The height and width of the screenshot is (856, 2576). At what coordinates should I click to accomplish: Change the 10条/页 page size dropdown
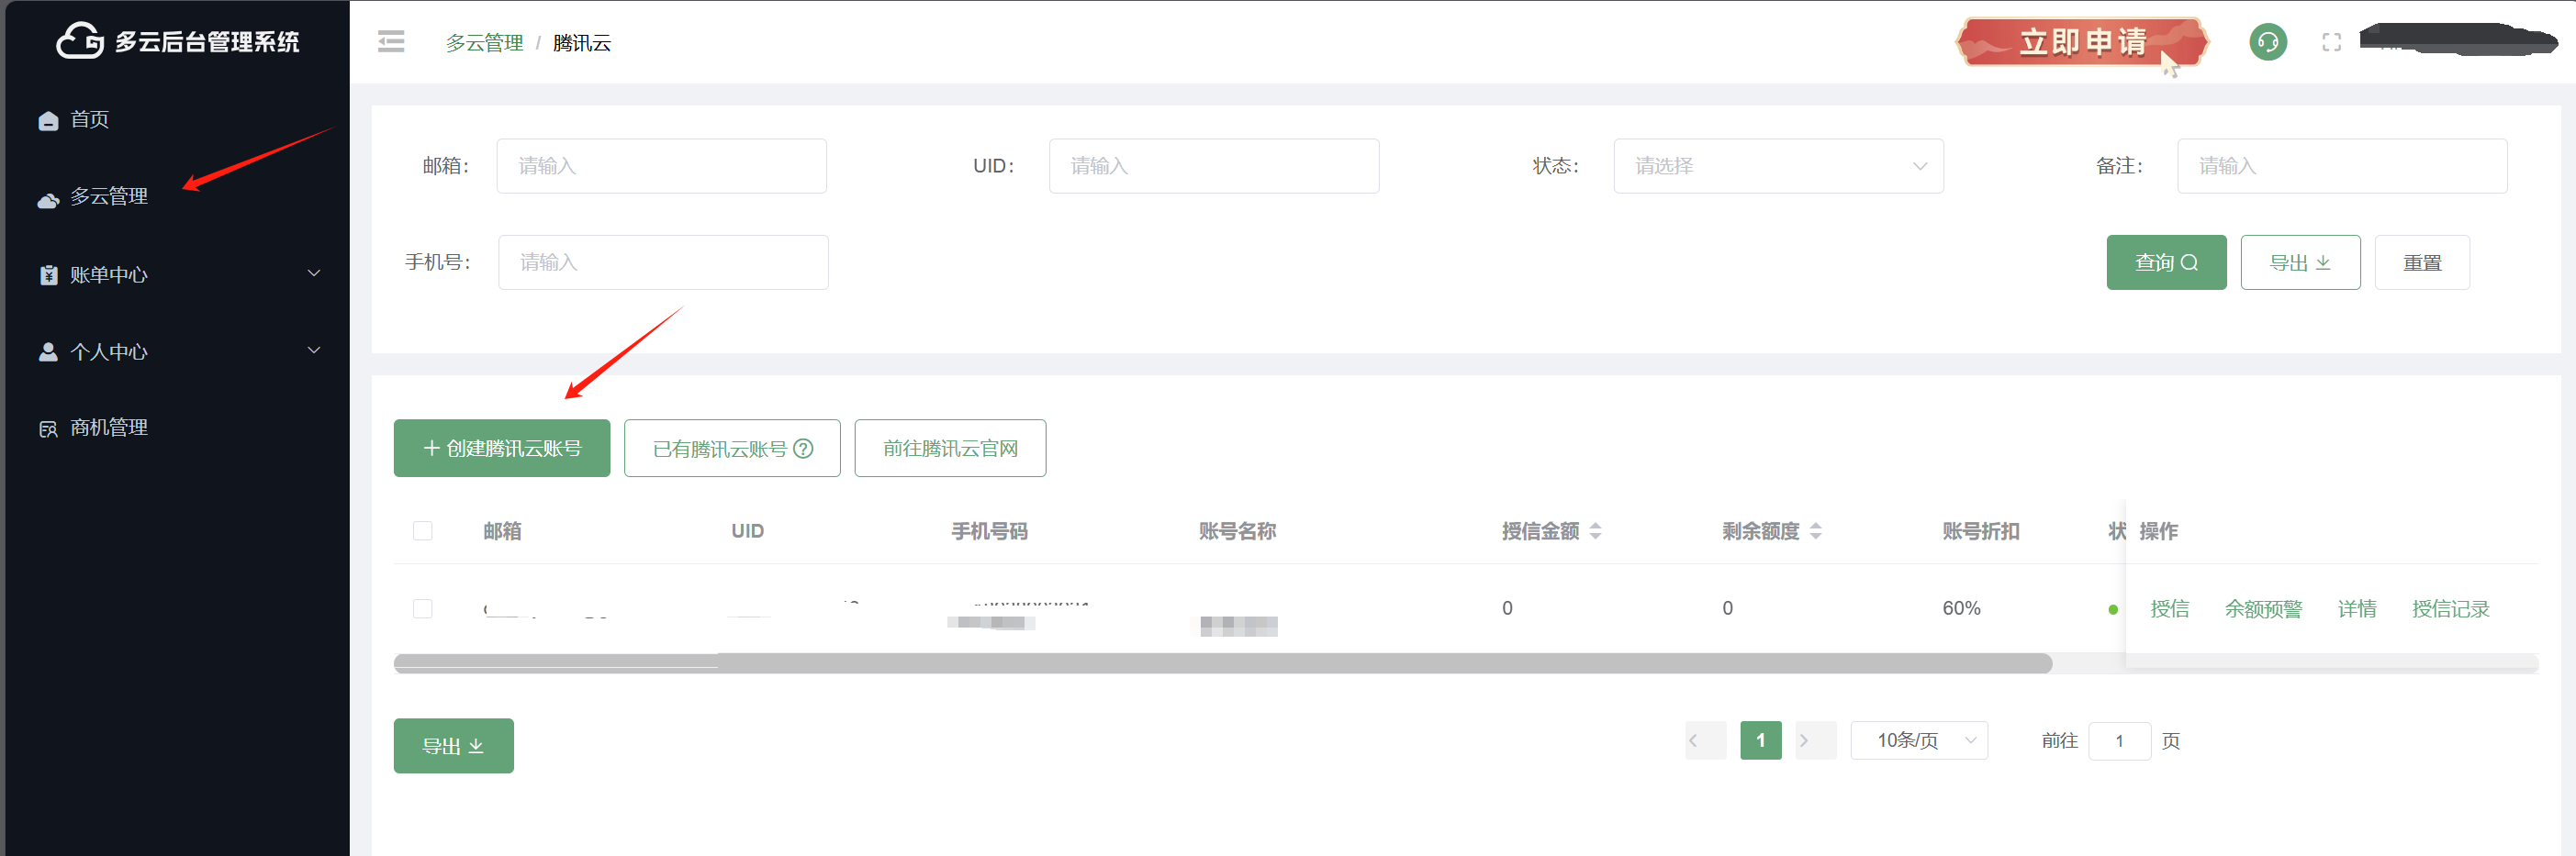1918,740
